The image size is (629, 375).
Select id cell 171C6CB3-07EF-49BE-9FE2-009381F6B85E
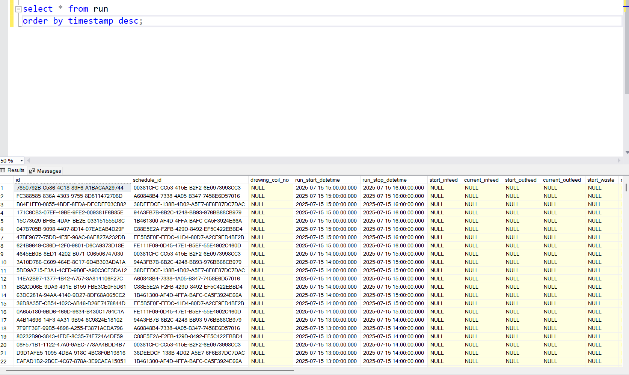point(72,213)
